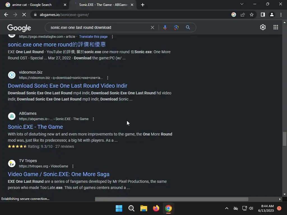
Task: Open taskbar Search
Action: pyautogui.click(x=131, y=208)
